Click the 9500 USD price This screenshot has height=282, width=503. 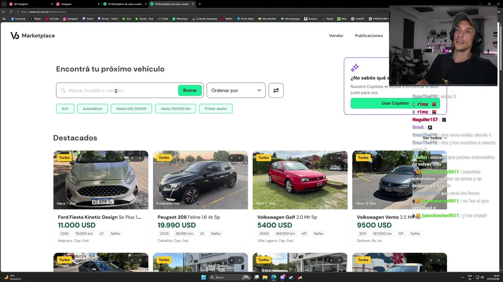[374, 225]
